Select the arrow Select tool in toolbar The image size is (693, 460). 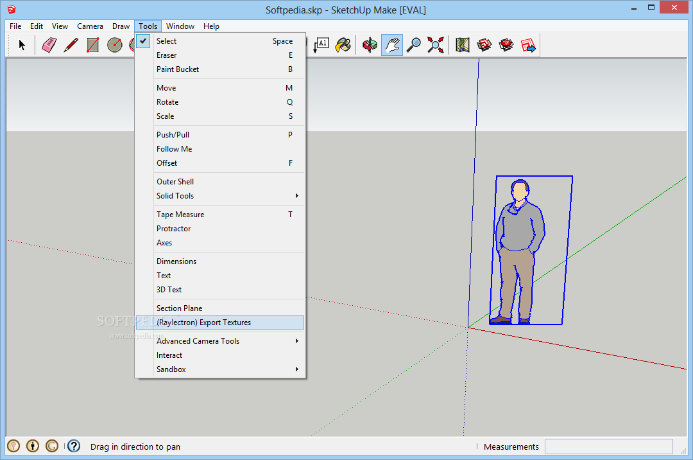22,45
